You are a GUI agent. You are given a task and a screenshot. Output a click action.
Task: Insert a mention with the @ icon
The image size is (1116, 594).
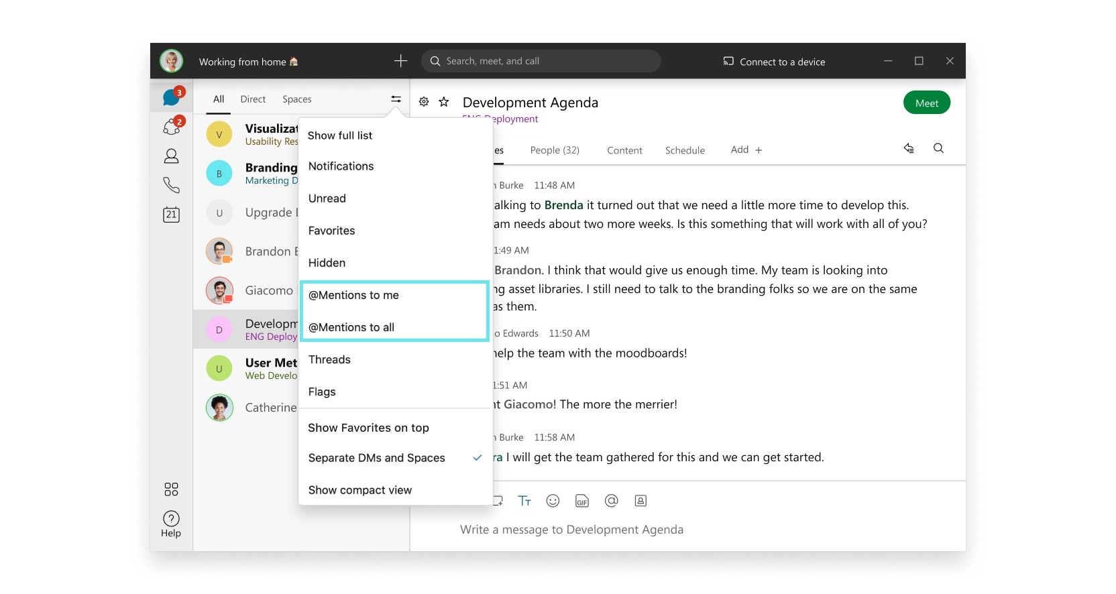(611, 501)
